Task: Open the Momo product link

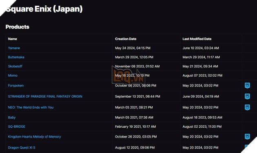Action: 13,75
